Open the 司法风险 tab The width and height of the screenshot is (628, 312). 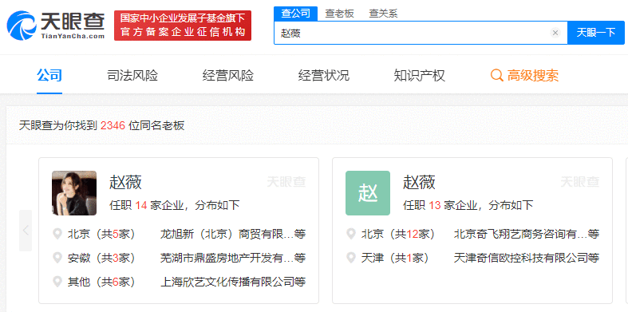click(132, 75)
